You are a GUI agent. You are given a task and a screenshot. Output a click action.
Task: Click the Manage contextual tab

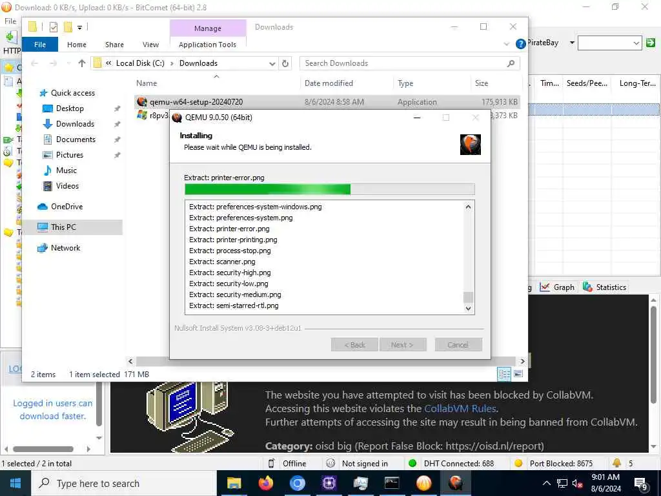pyautogui.click(x=208, y=28)
